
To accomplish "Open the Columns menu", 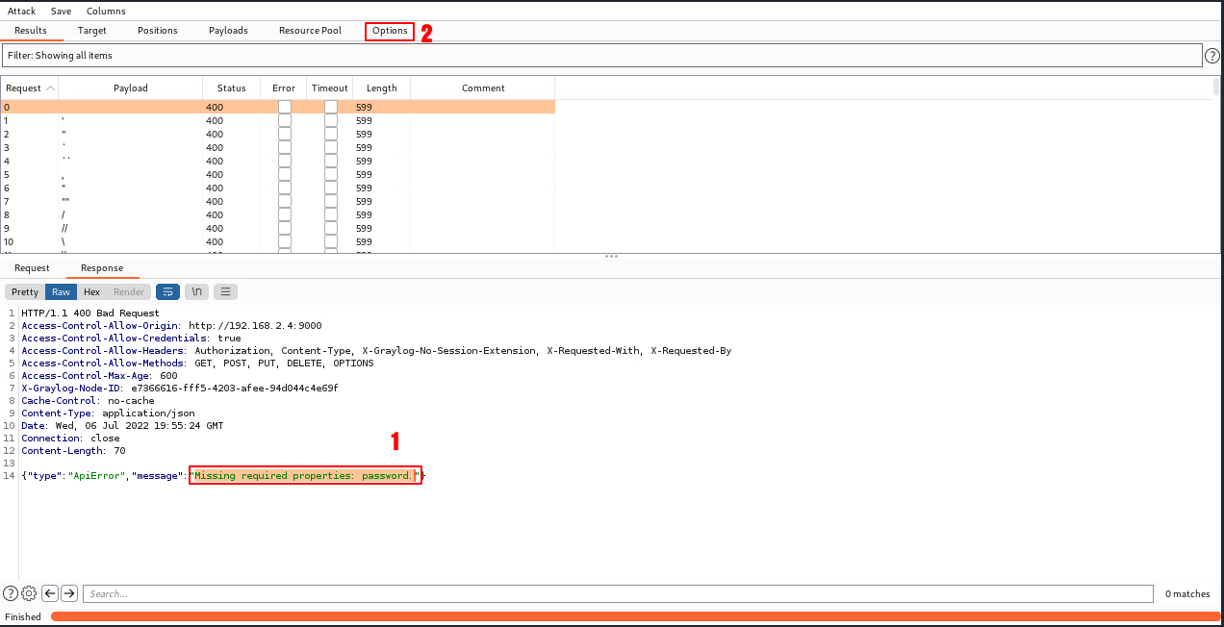I will tap(106, 11).
